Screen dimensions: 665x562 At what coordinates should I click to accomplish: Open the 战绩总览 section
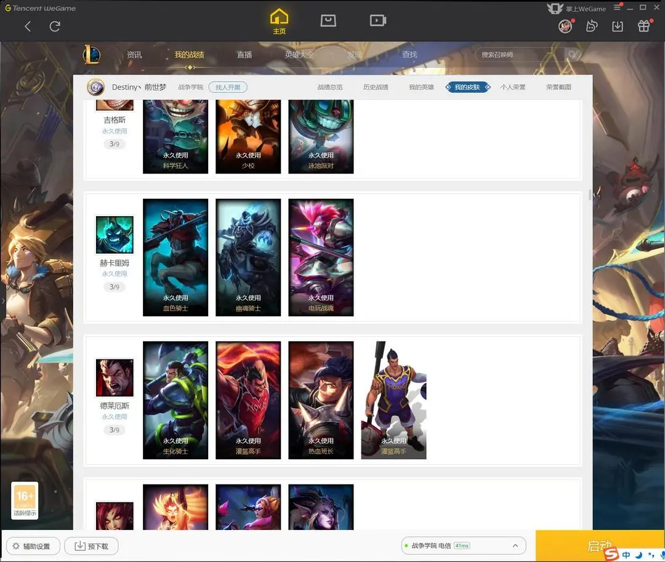(330, 87)
